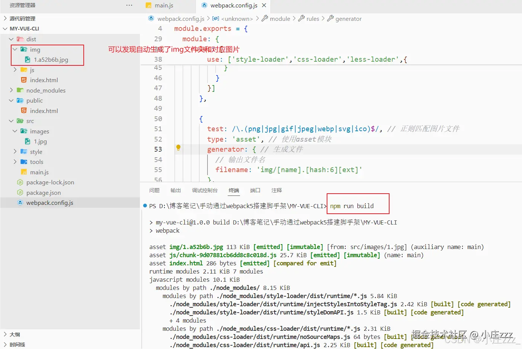Open the 端口 ports panel tab
522x349 pixels.
coord(255,190)
